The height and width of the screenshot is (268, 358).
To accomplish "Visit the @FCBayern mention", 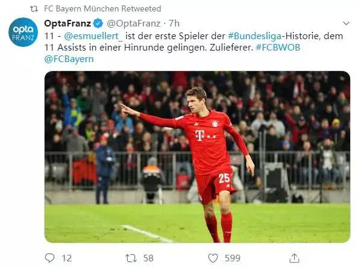I will 69,59.
